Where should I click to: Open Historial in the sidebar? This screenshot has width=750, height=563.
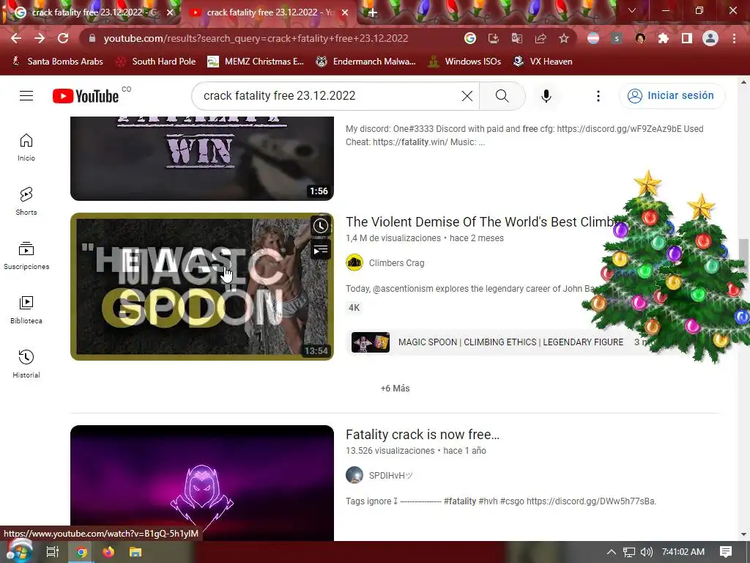click(x=26, y=364)
